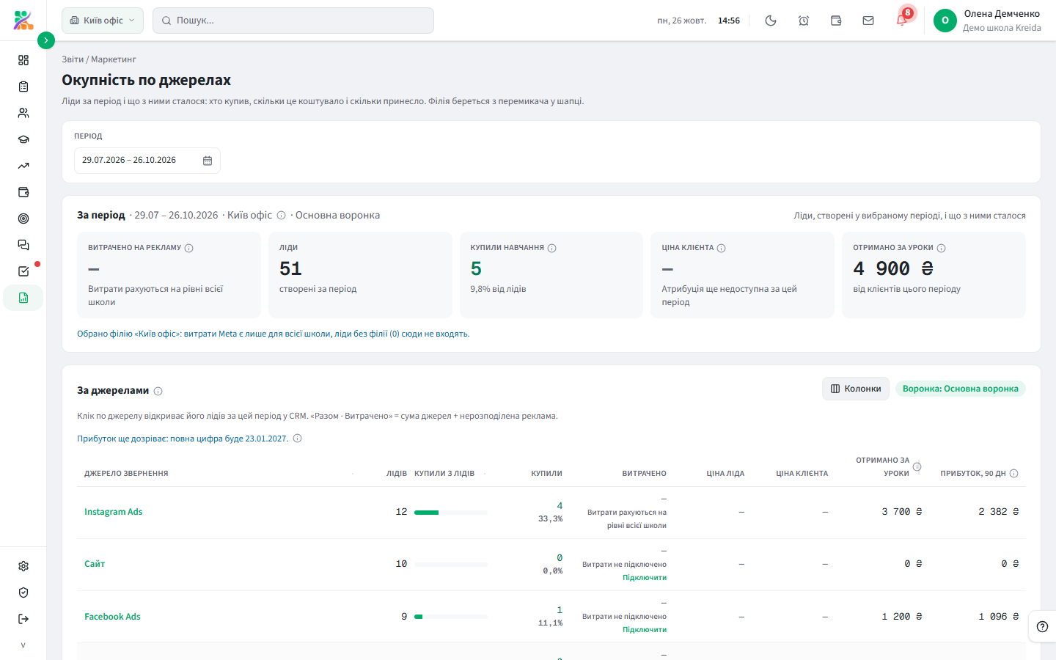Click the logout icon in the sidebar
The width and height of the screenshot is (1056, 660).
(23, 619)
